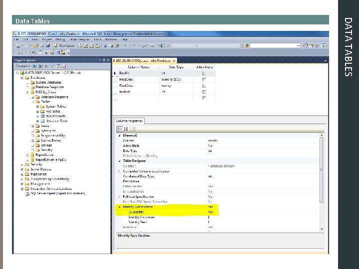Open the Connect dropdown in Object Explorer
The image size is (359, 269).
[22, 66]
